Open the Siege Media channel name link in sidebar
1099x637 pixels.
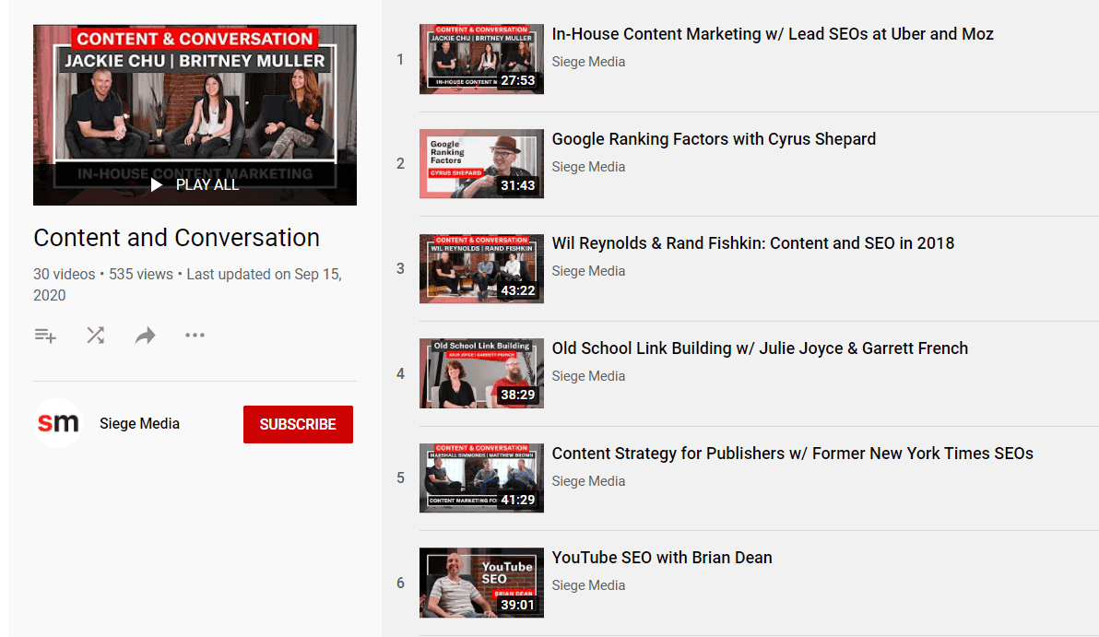139,424
